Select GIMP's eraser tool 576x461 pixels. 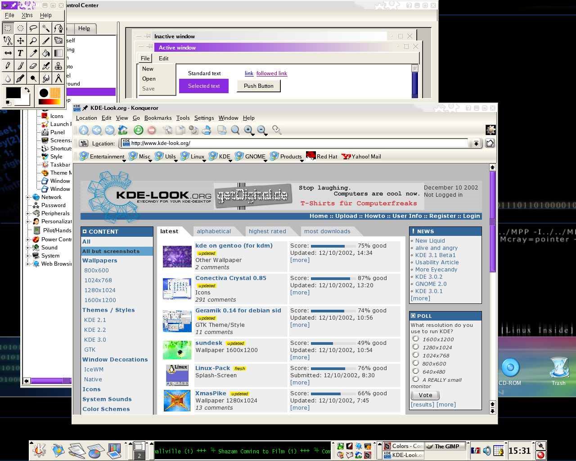pos(33,66)
